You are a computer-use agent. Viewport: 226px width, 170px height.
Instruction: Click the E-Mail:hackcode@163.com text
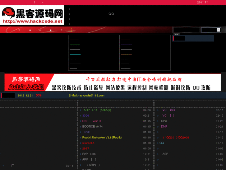point(86,95)
